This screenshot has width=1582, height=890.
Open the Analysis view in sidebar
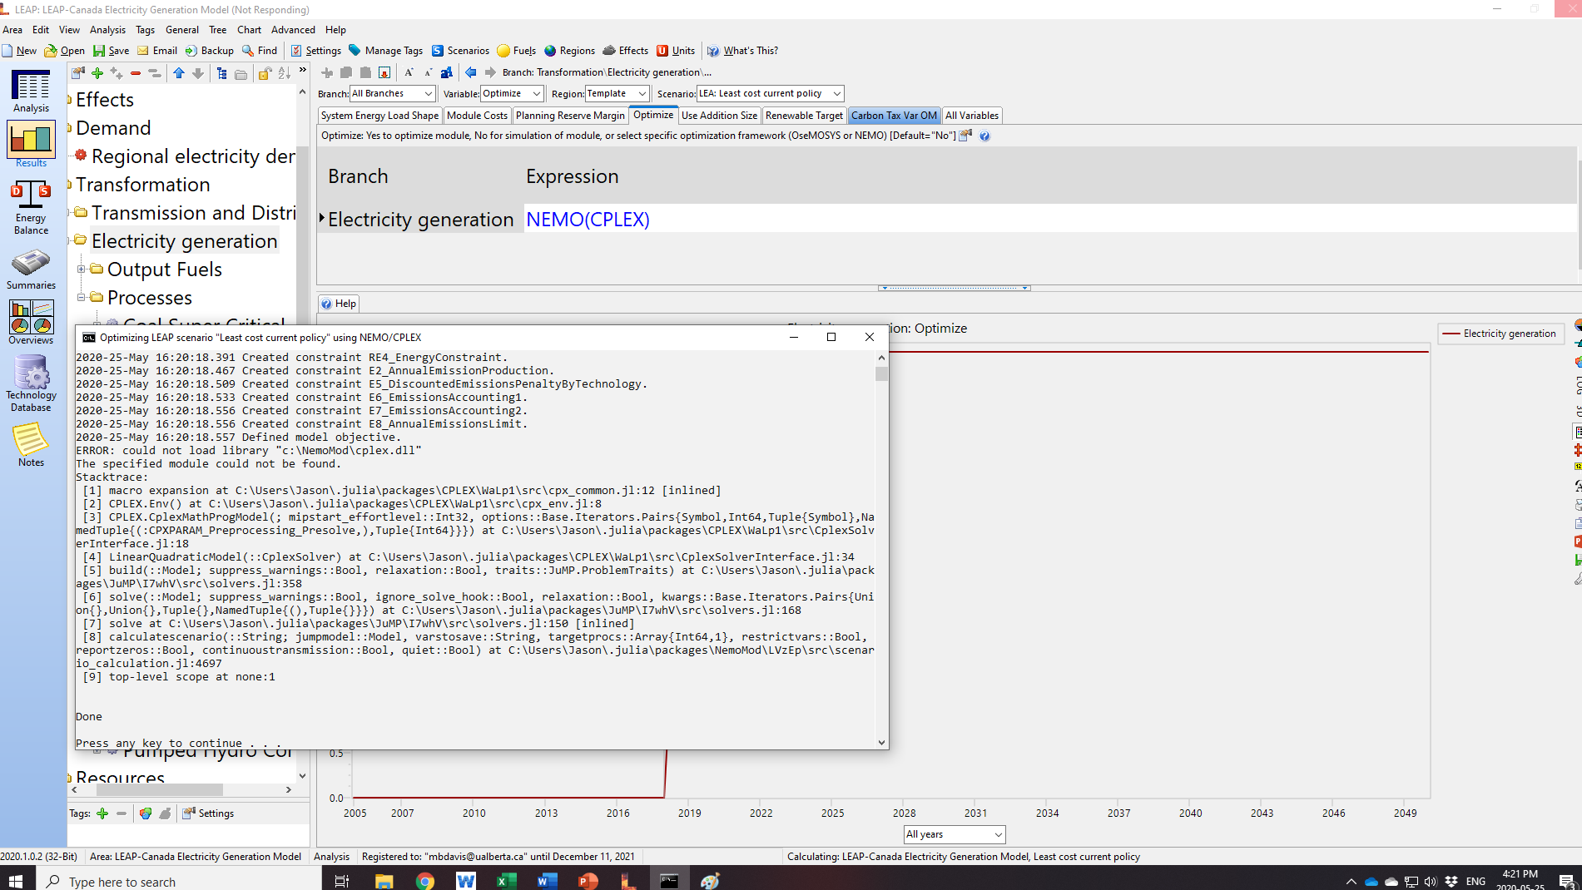pos(31,91)
